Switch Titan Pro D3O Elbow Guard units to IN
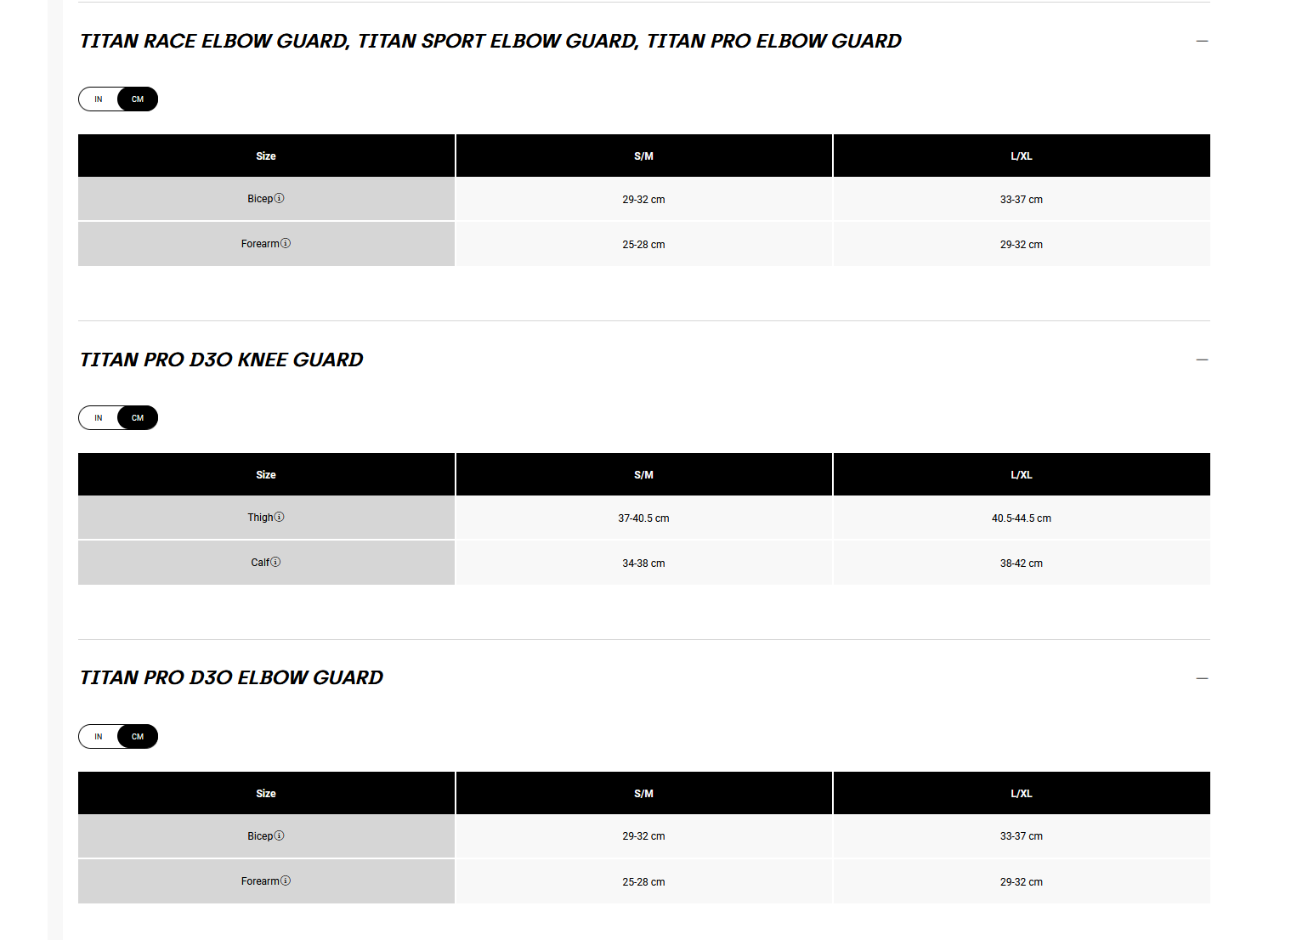This screenshot has width=1308, height=940. (99, 737)
